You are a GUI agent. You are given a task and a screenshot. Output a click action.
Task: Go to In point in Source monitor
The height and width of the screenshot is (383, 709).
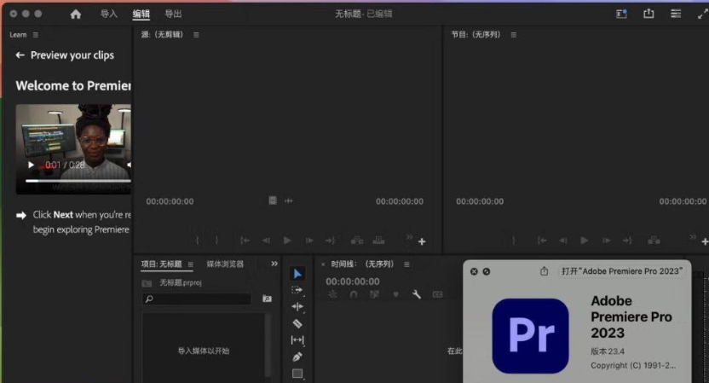[245, 241]
